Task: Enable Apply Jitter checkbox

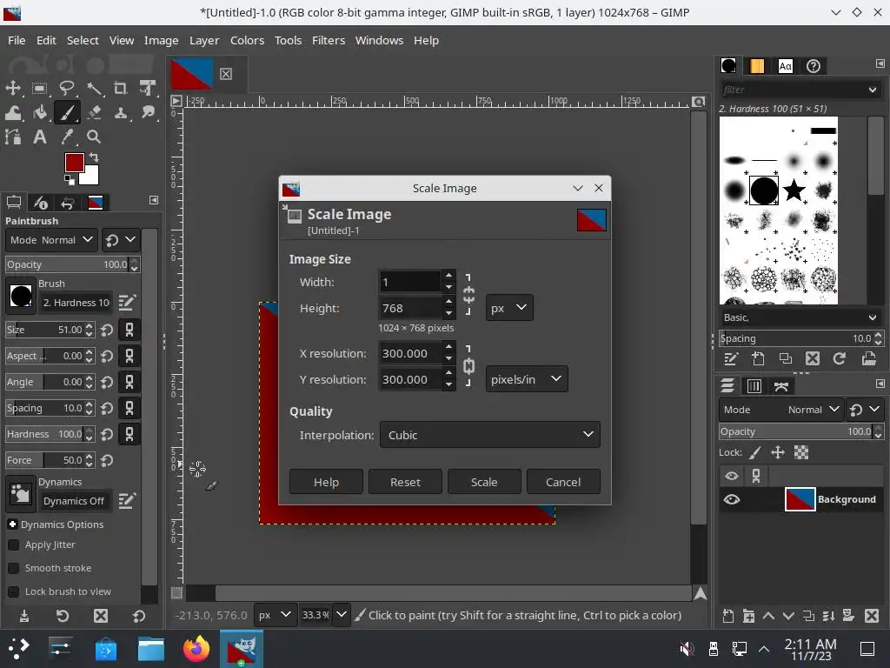Action: click(x=14, y=544)
